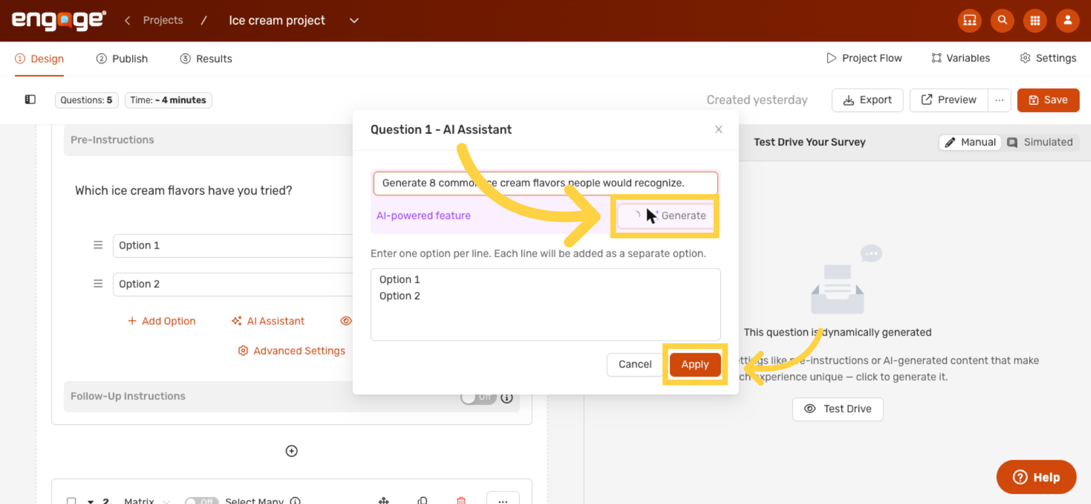This screenshot has width=1091, height=504.
Task: Toggle the left sidebar panel
Action: click(30, 100)
